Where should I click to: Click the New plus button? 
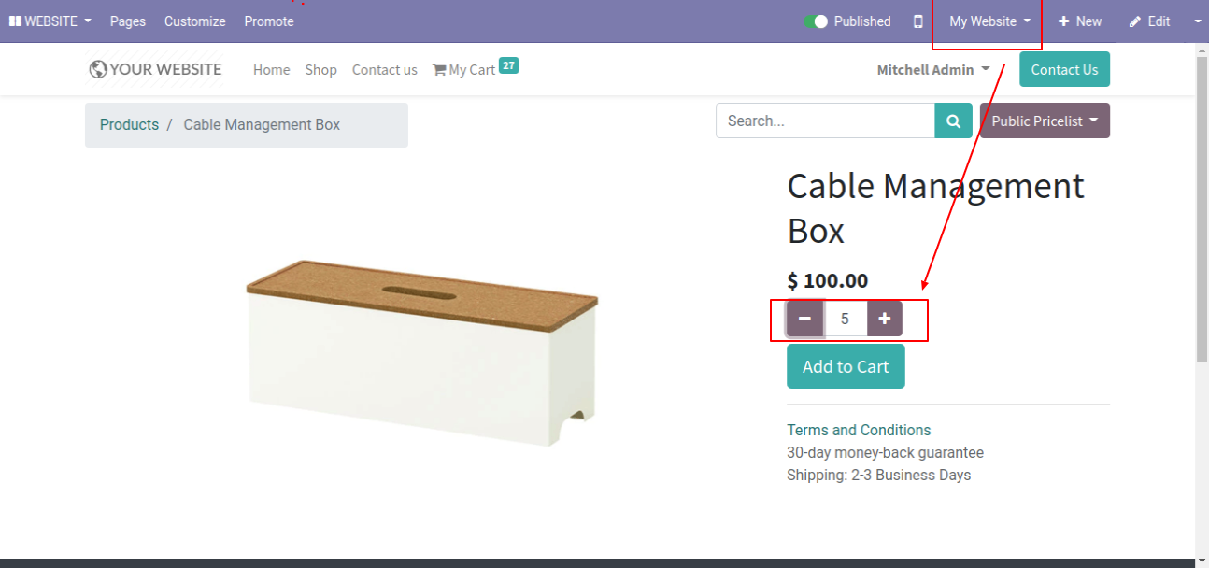[1080, 21]
